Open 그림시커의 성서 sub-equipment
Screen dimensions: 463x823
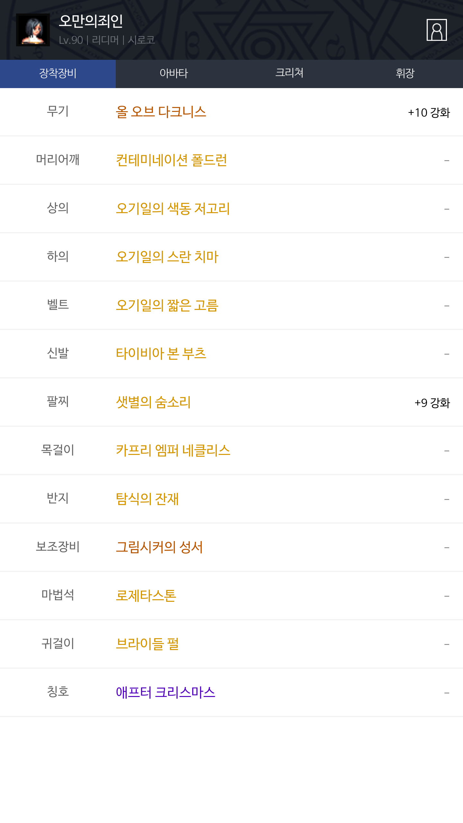159,547
